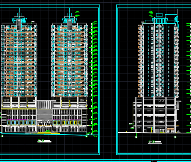Click the top elevation marker above right tower
191x162 pixels.
pyautogui.click(x=77, y=12)
